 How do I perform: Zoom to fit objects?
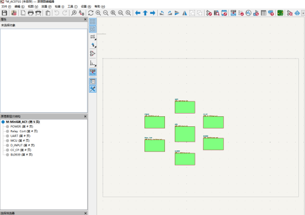click(121, 13)
